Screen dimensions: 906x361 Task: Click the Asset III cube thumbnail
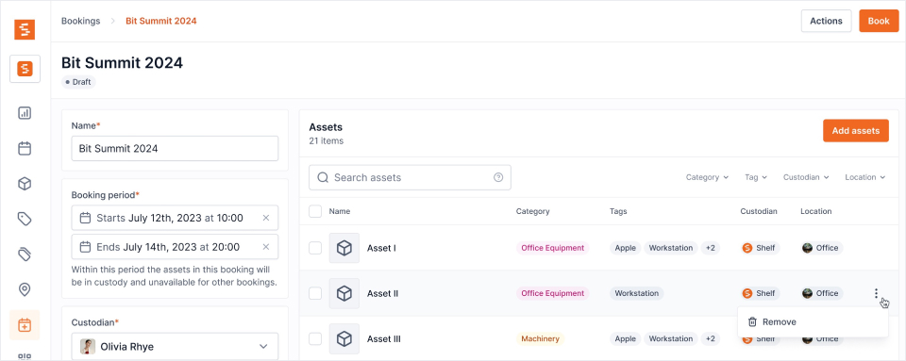(x=344, y=339)
